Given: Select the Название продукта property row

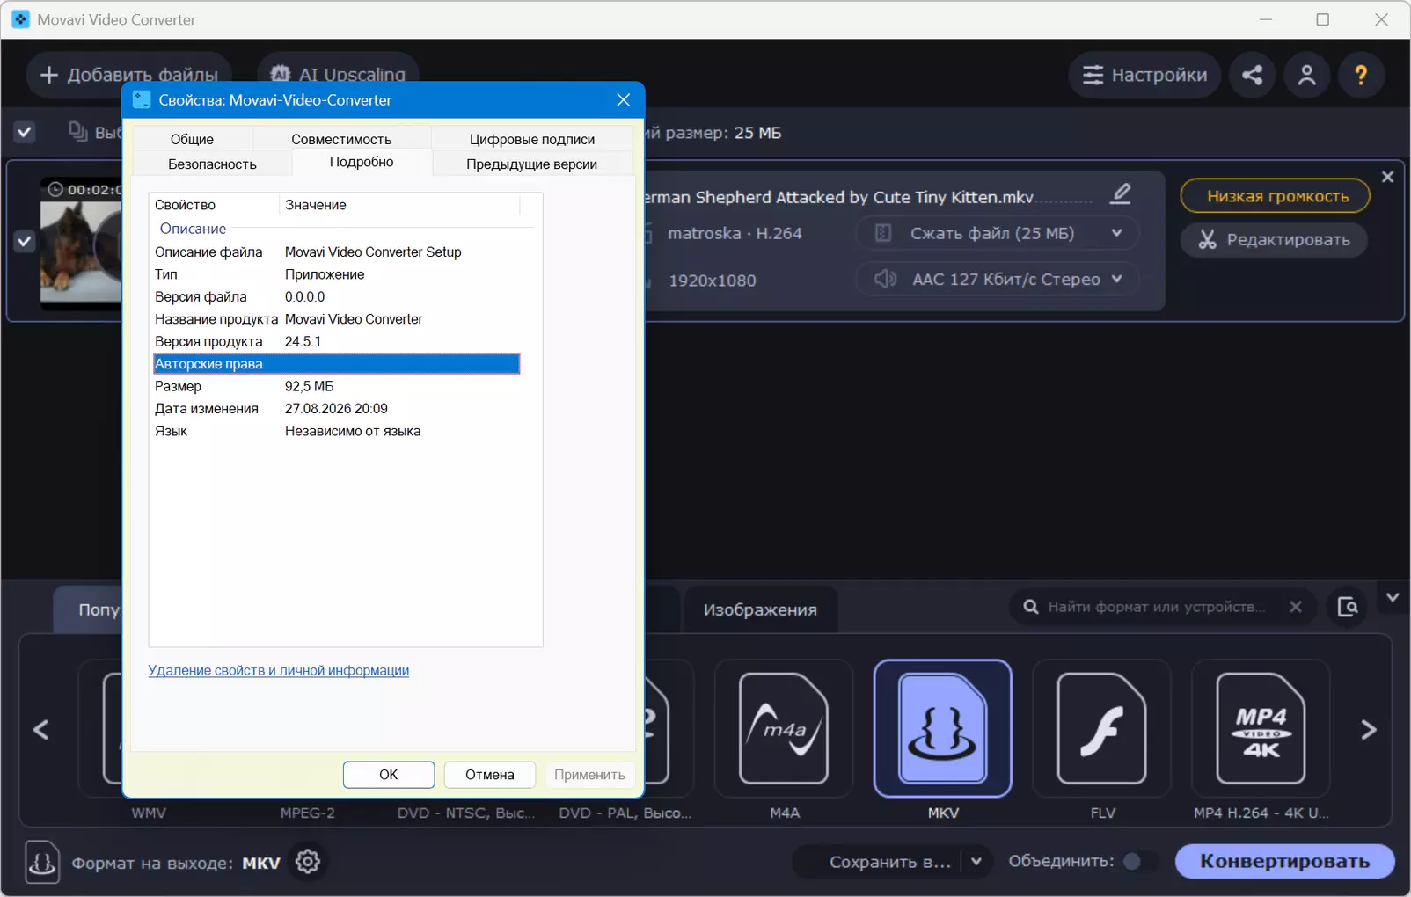Looking at the screenshot, I should (x=336, y=319).
